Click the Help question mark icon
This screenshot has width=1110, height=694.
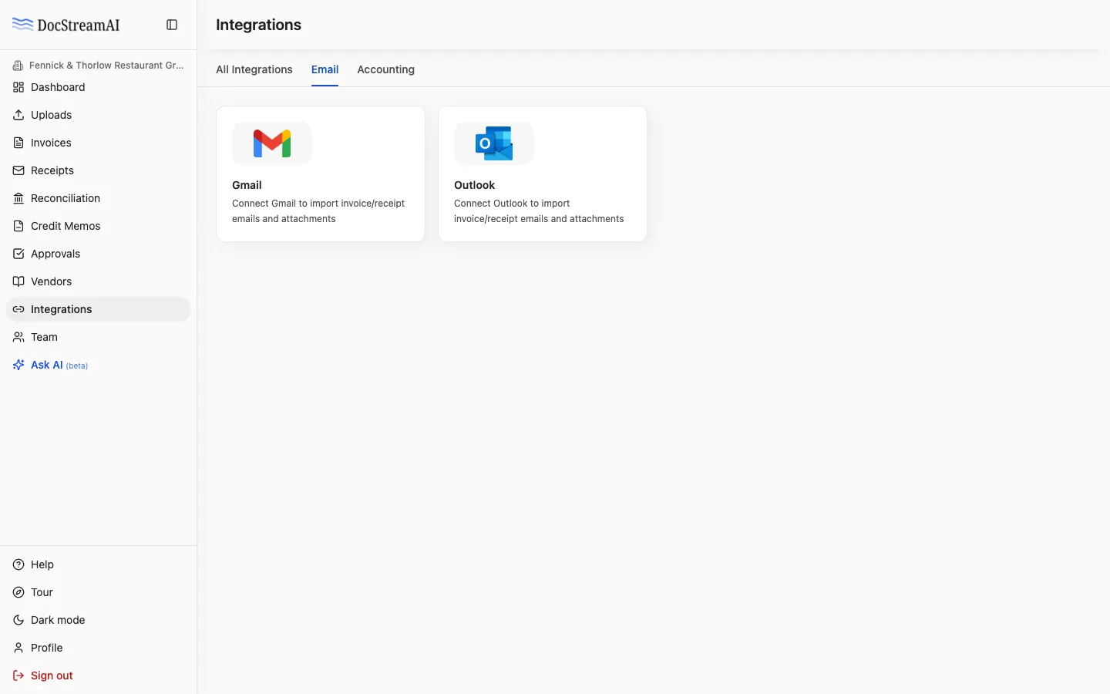[x=18, y=564]
